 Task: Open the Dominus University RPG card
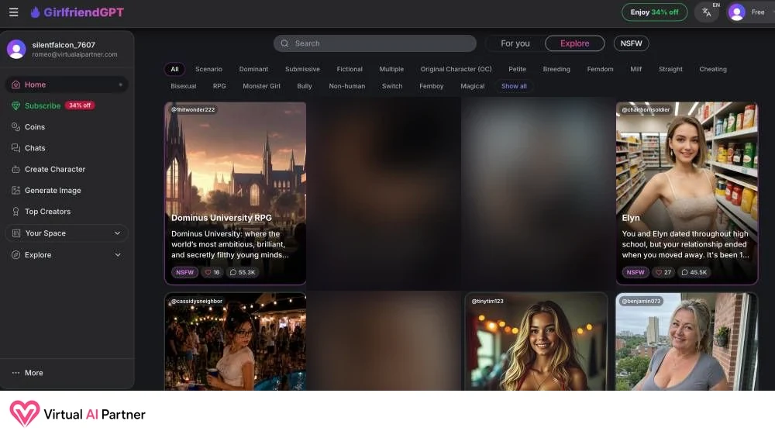[x=236, y=193]
